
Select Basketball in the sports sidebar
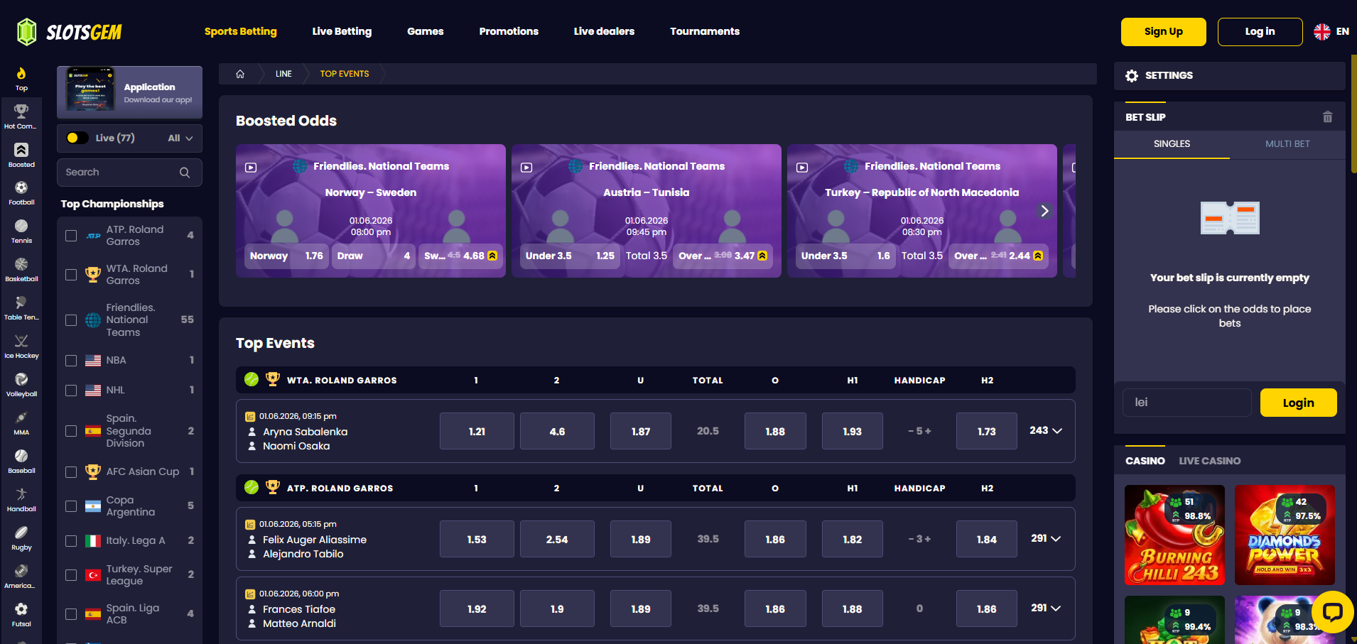tap(21, 270)
